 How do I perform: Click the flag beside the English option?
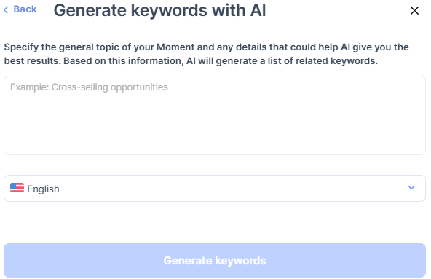(x=17, y=188)
